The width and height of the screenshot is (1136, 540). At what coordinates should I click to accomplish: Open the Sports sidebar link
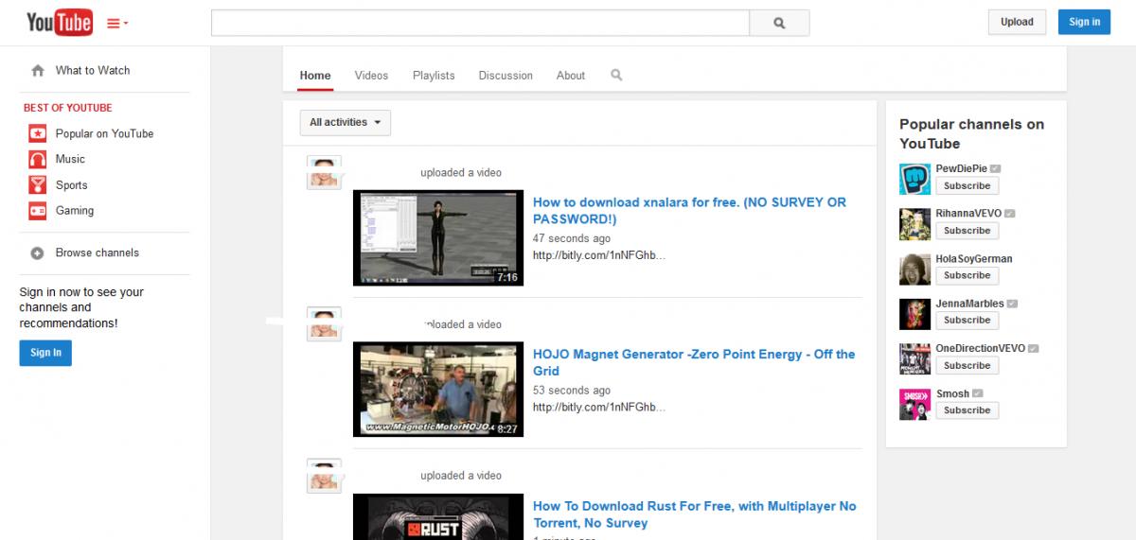(x=71, y=185)
